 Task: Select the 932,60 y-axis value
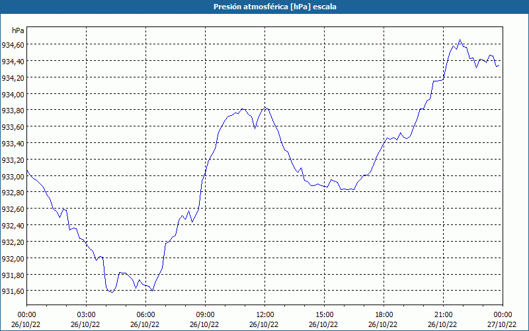(13, 209)
